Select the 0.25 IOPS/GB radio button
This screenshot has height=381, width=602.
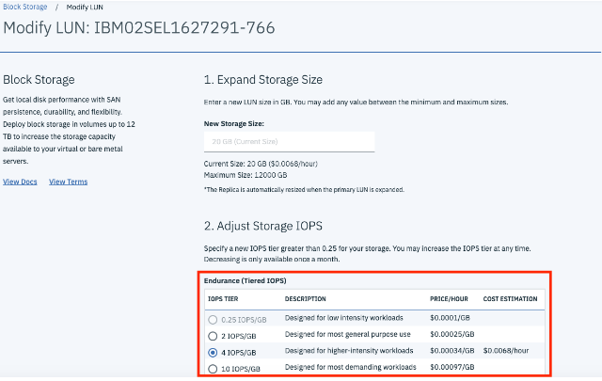pos(213,320)
